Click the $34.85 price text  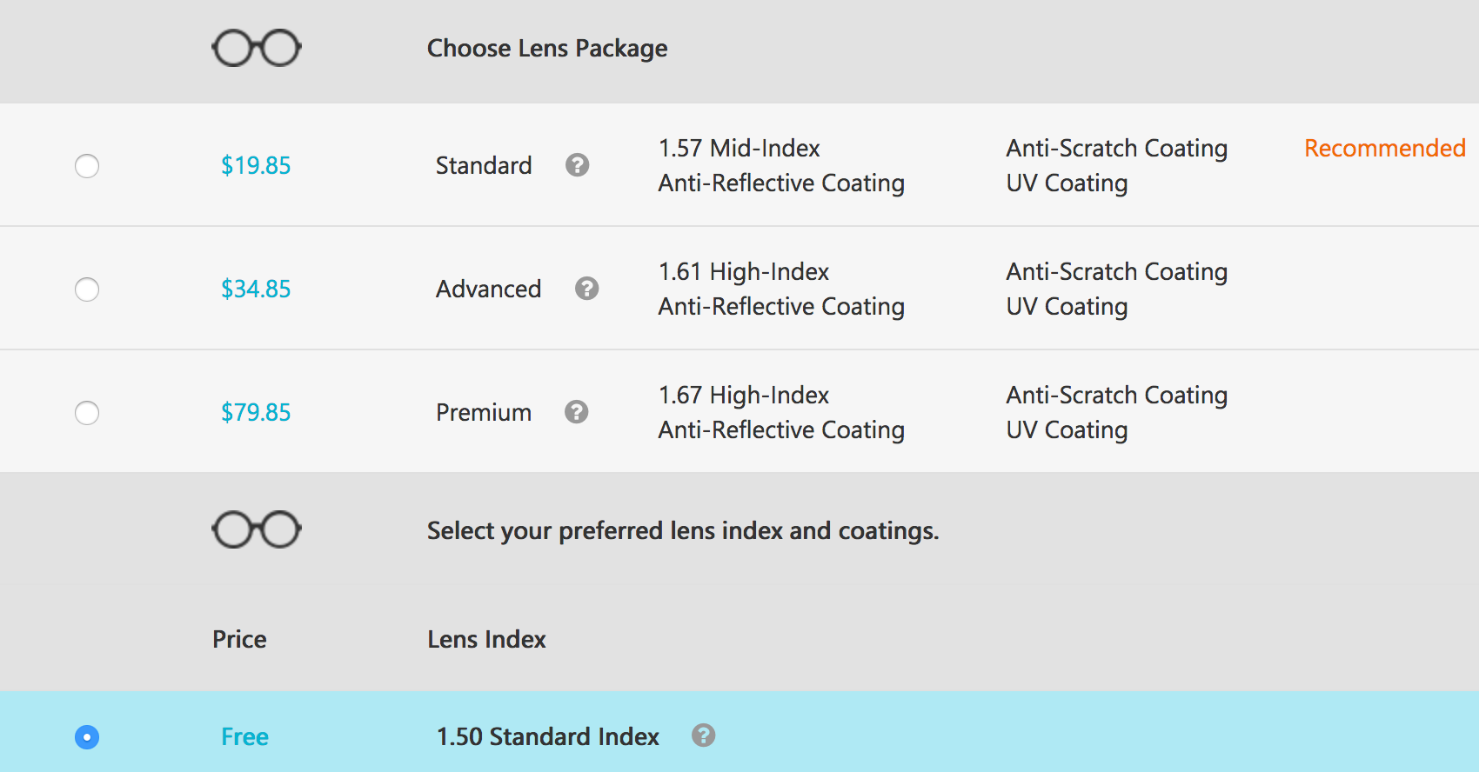tap(256, 289)
